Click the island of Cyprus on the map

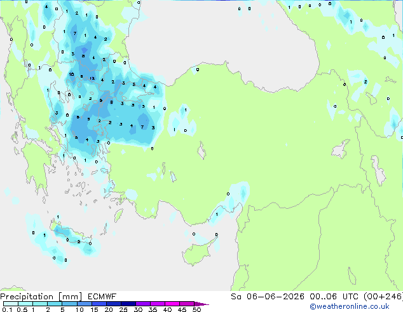pyautogui.click(x=198, y=252)
